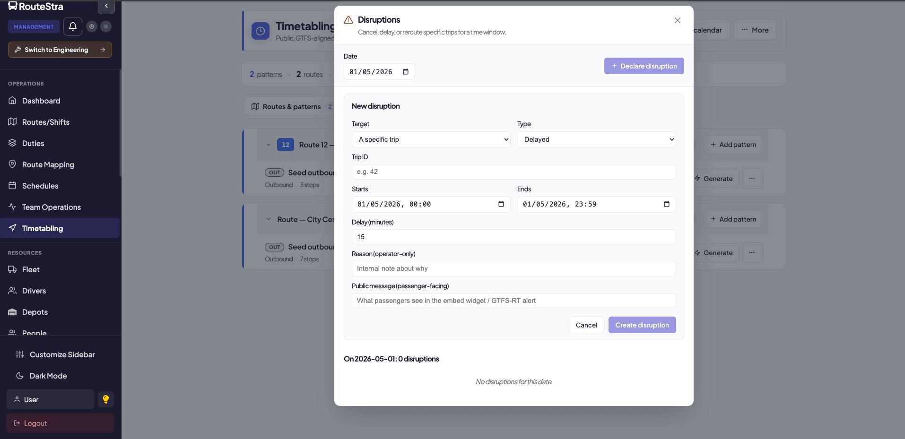Click Add pattern for City Center route
The image size is (905, 439).
733,219
